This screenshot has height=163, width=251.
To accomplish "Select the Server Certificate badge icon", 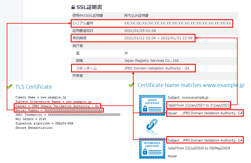I will pyautogui.click(x=152, y=105).
